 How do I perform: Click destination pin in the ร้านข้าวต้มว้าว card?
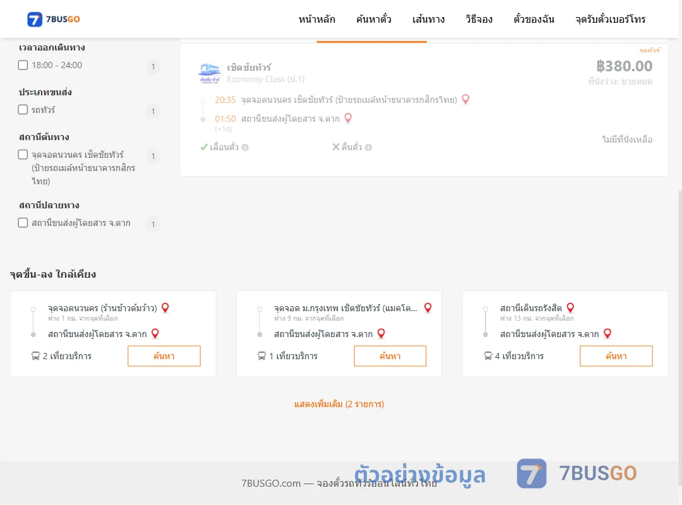click(x=155, y=334)
